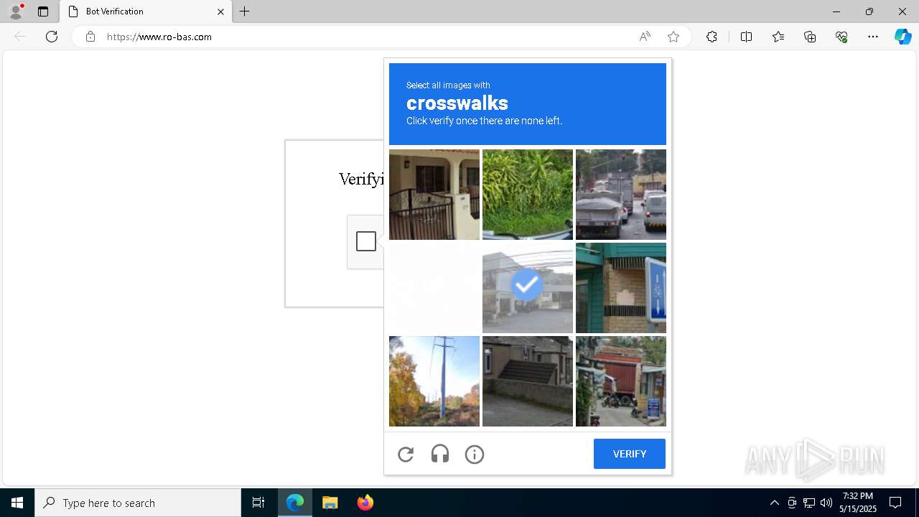Open Settings and more ellipsis menu
Image resolution: width=919 pixels, height=517 pixels.
point(873,37)
